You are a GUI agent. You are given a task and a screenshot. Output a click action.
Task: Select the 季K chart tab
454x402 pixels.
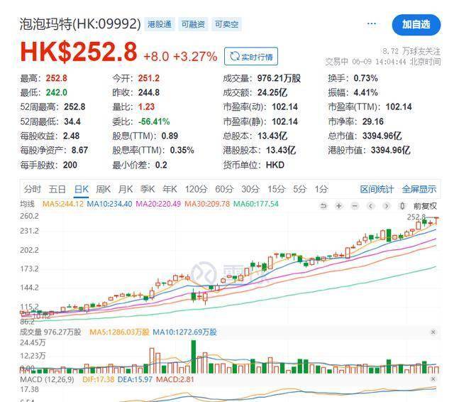[148, 189]
